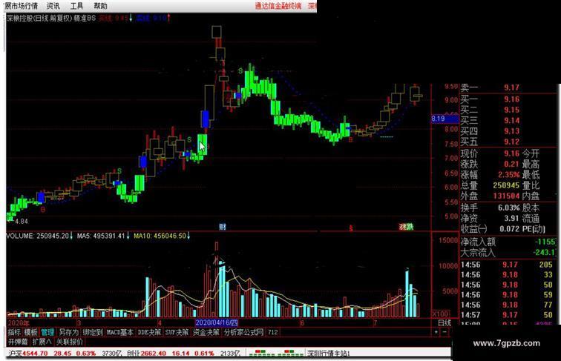
Task: Select the MACD基本 indicator tab
Action: click(x=120, y=332)
